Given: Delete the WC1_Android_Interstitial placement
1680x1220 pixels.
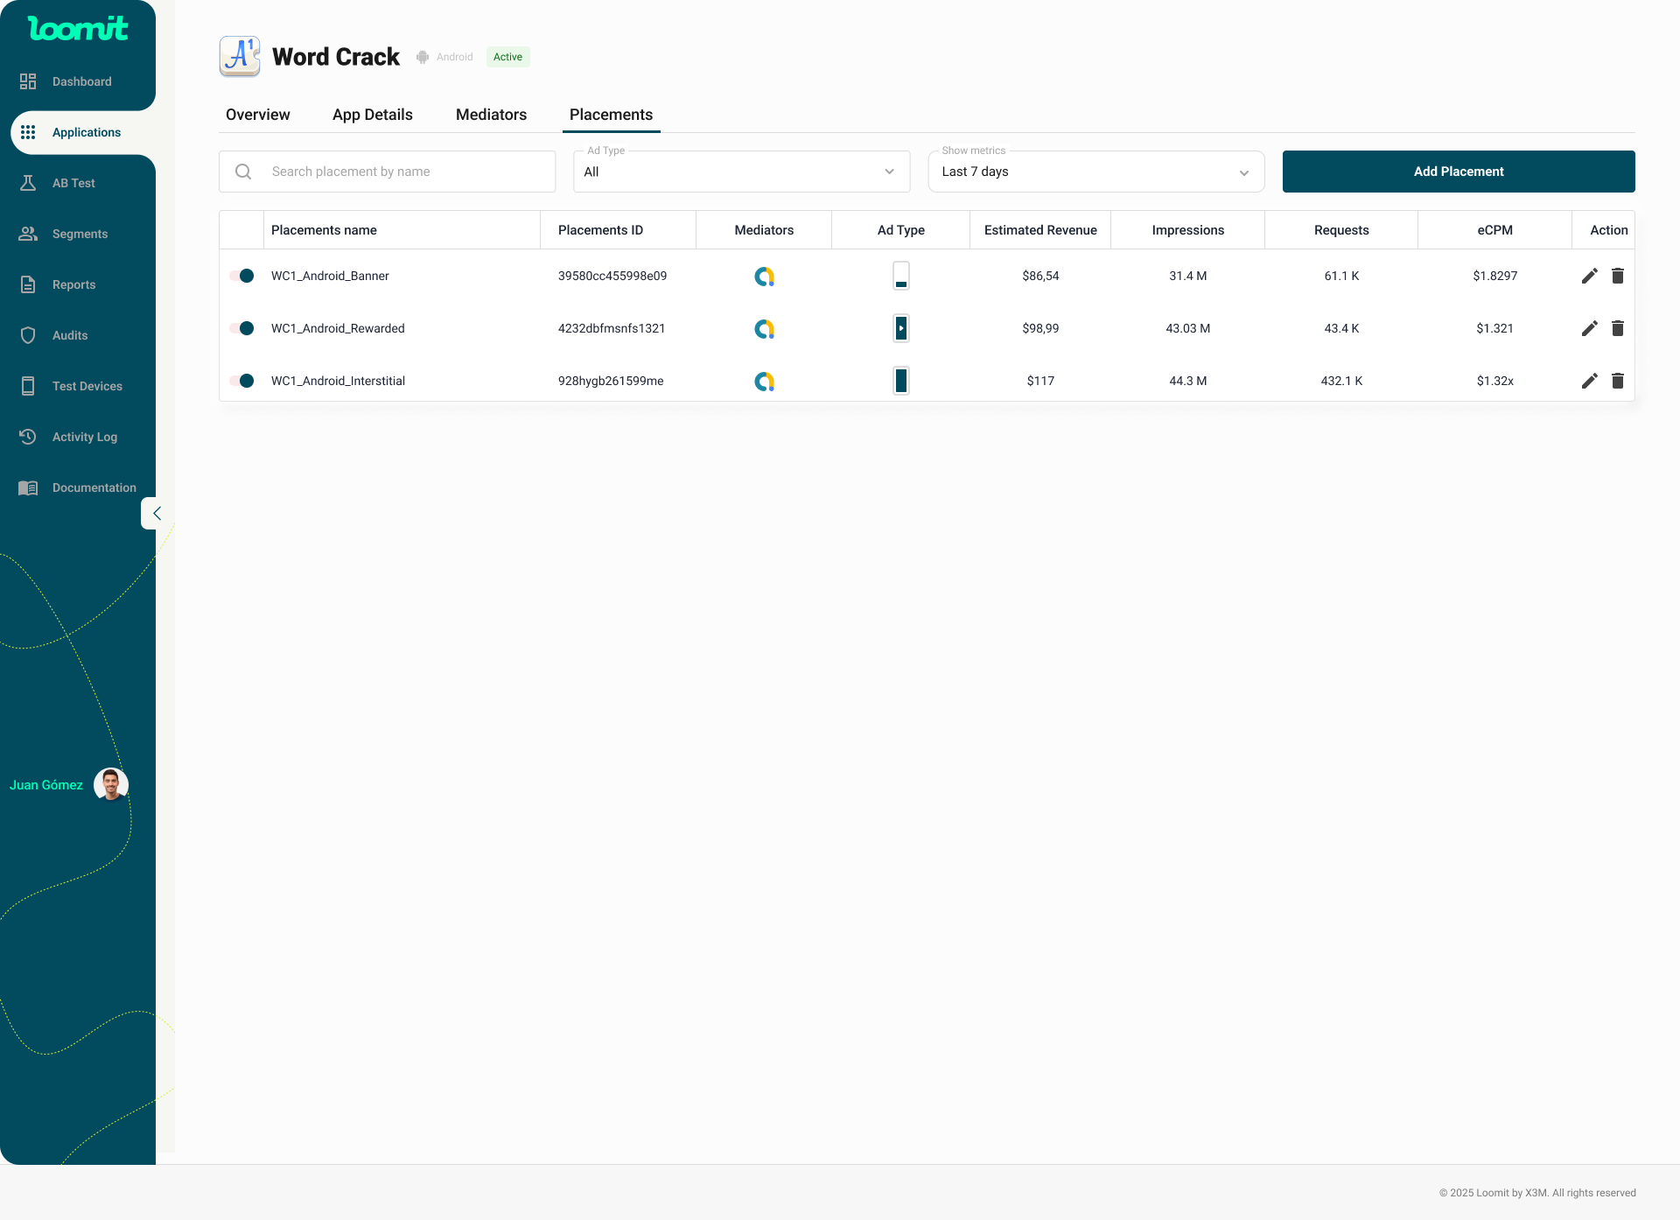Looking at the screenshot, I should tap(1618, 381).
